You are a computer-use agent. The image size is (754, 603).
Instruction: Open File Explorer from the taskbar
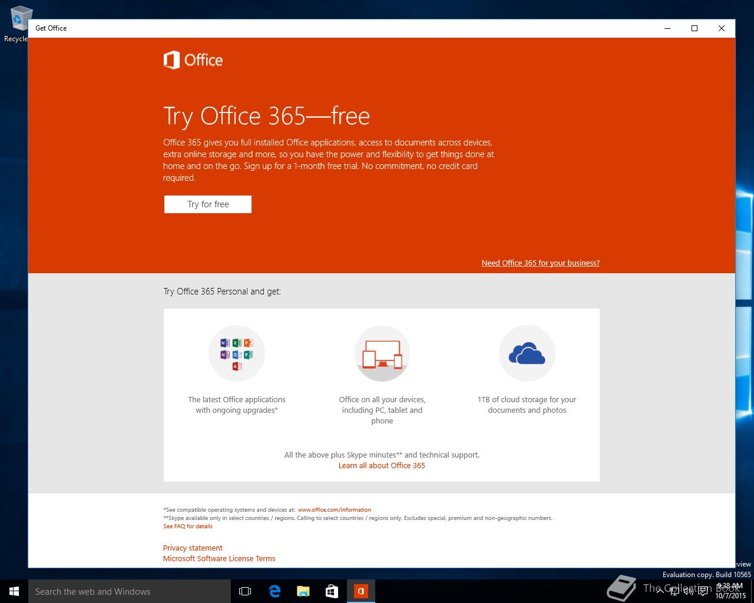(303, 591)
